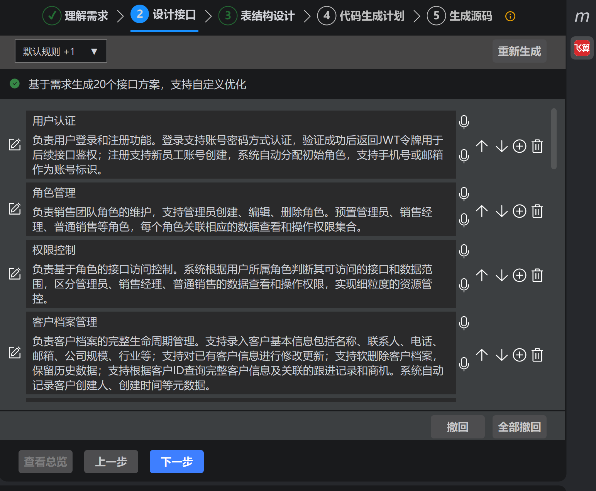Add entry after 权限控制

pyautogui.click(x=520, y=275)
